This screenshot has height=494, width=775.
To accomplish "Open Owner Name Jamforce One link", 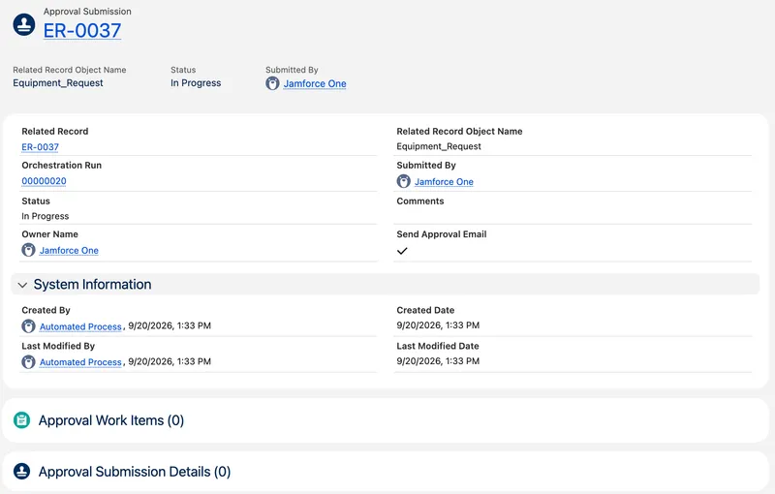I will (x=69, y=251).
